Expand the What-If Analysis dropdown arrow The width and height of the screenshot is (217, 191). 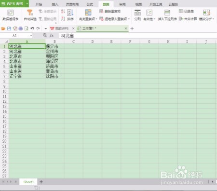(x=213, y=19)
